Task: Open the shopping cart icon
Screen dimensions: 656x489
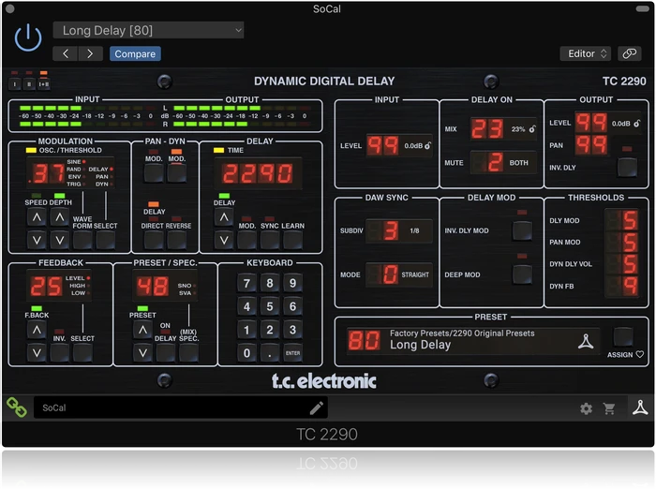Action: pyautogui.click(x=609, y=408)
